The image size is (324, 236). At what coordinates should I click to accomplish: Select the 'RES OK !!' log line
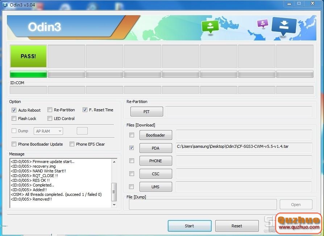tap(30, 180)
